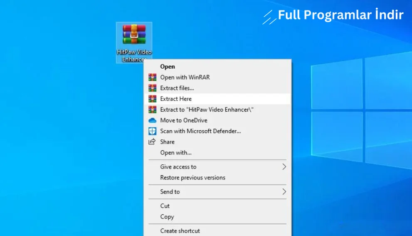The image size is (412, 236).
Task: Open the Send to menu entry
Action: click(x=217, y=192)
